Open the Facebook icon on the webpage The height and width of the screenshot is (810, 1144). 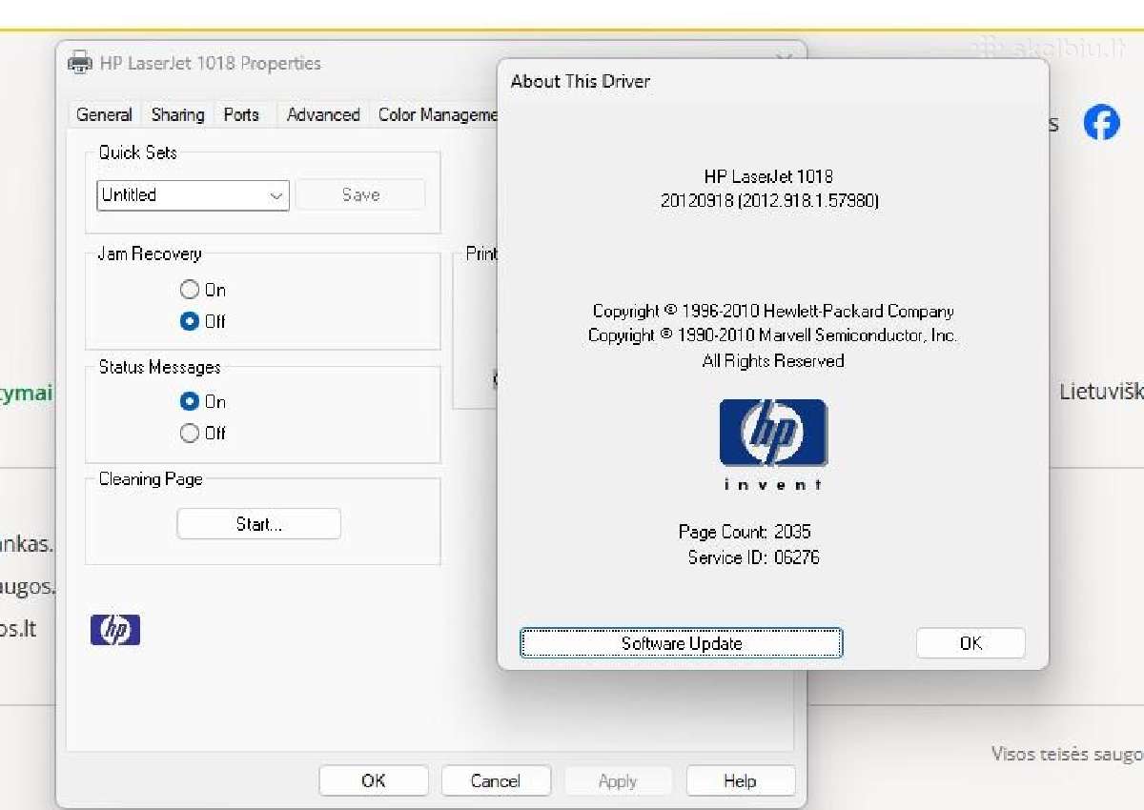click(1101, 123)
